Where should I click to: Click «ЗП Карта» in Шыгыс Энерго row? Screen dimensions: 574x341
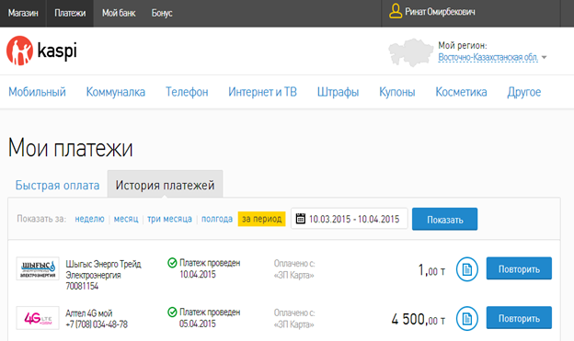coord(294,275)
